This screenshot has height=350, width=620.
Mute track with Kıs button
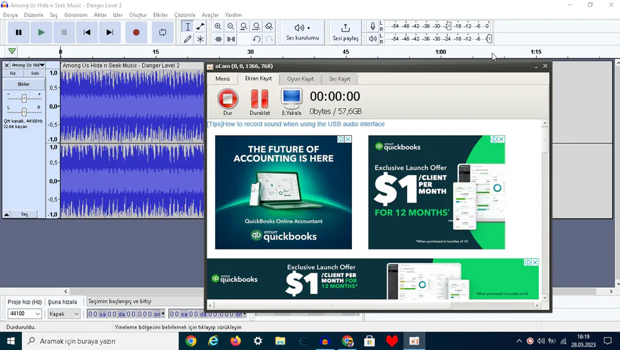pyautogui.click(x=13, y=74)
